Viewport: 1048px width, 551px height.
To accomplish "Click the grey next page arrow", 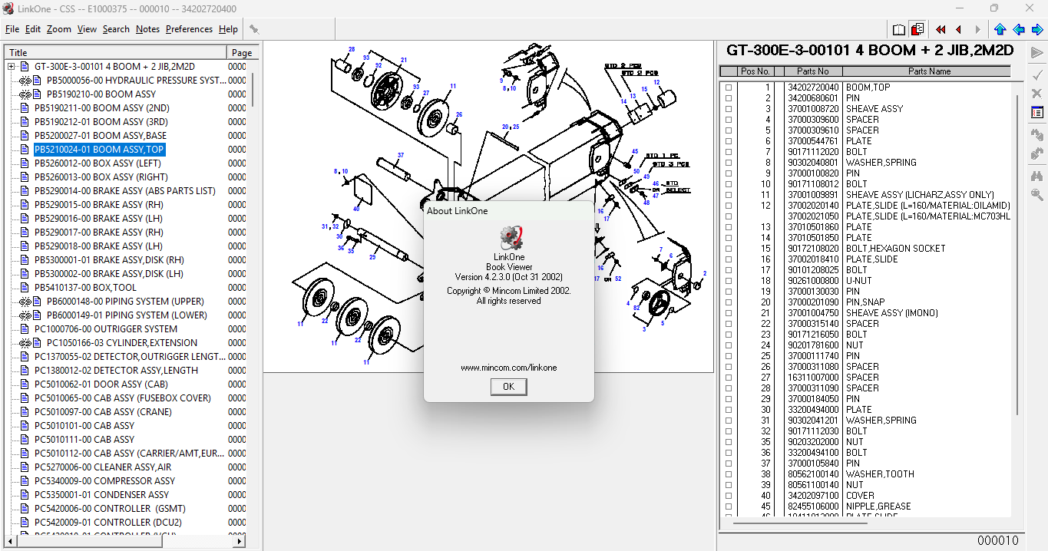I will [x=977, y=29].
